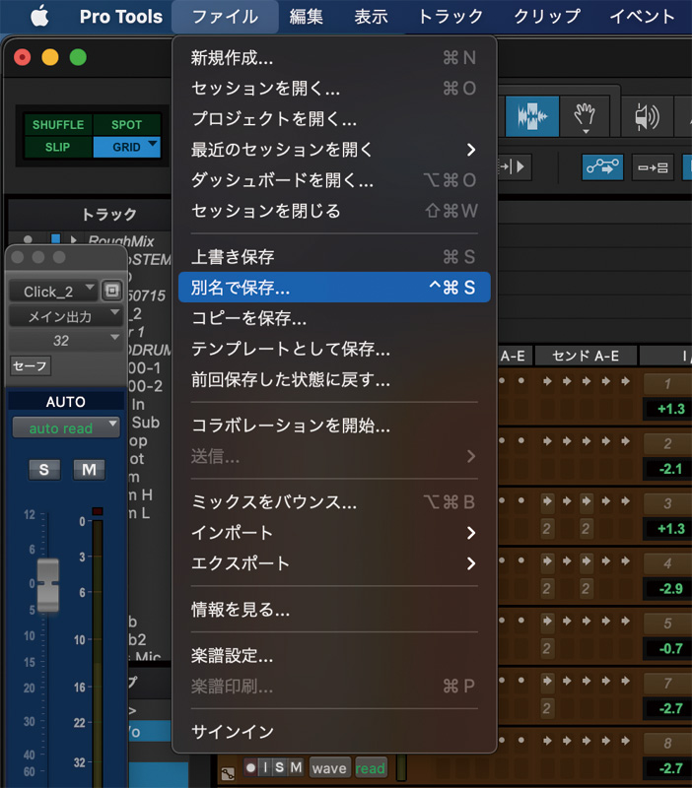Open the ファイル menu

(x=226, y=17)
